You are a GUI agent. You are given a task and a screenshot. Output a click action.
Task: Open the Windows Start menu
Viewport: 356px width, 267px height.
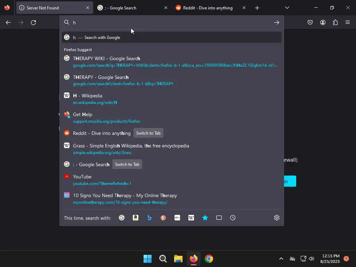coord(147,259)
